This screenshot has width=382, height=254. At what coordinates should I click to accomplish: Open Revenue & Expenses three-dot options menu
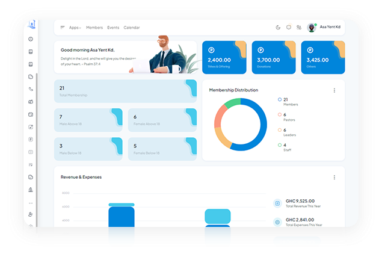point(334,178)
